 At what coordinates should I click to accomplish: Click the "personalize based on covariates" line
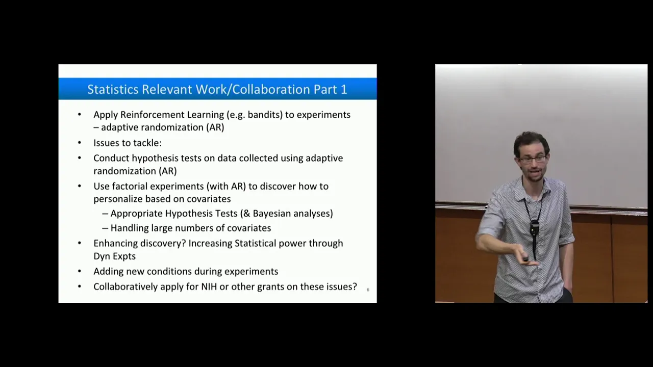[x=162, y=199]
